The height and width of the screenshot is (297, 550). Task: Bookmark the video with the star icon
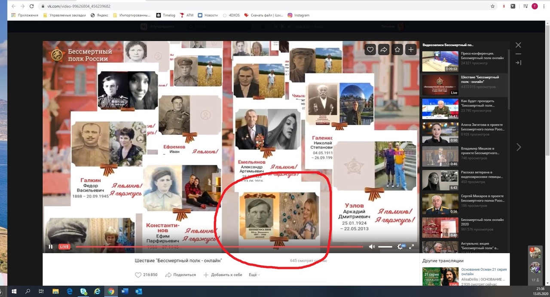(x=397, y=50)
